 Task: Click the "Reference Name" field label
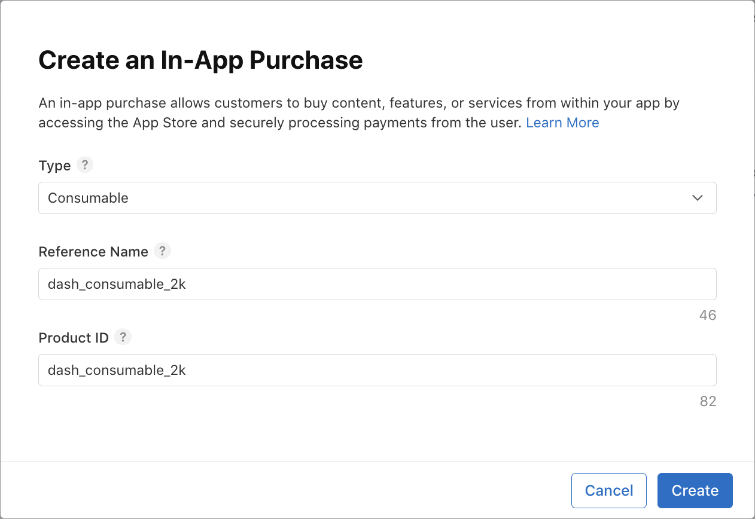pyautogui.click(x=93, y=252)
